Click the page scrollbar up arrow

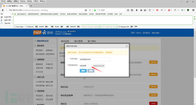point(195,30)
